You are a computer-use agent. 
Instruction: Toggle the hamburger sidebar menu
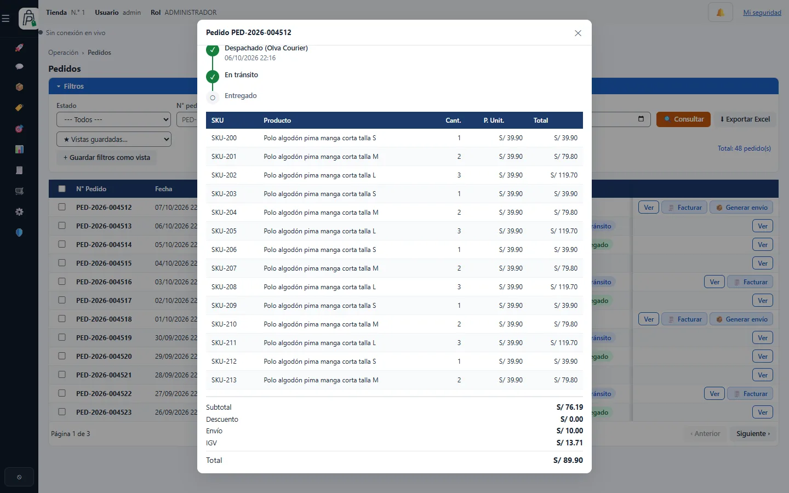pos(5,19)
